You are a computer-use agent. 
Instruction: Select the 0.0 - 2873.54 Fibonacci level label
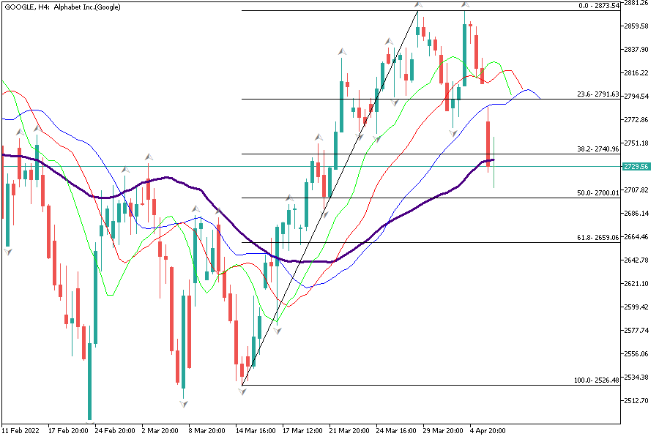tap(598, 6)
